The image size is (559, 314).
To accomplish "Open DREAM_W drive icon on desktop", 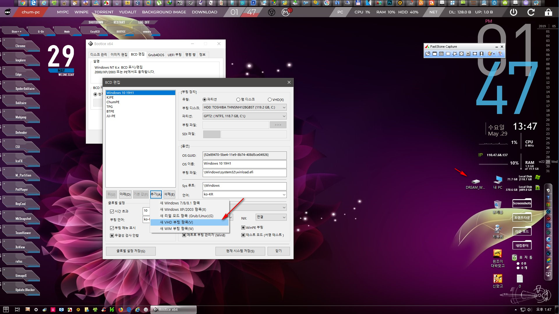I will tap(475, 184).
